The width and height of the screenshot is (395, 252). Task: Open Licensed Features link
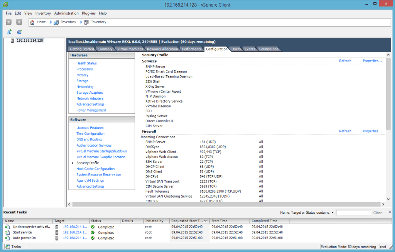coord(90,128)
